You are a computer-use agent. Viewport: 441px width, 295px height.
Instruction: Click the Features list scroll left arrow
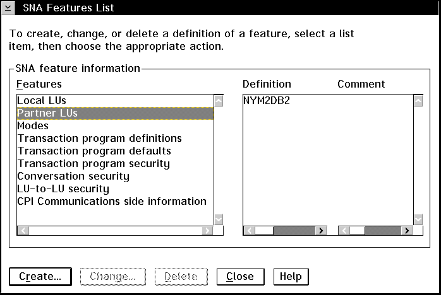[23, 231]
